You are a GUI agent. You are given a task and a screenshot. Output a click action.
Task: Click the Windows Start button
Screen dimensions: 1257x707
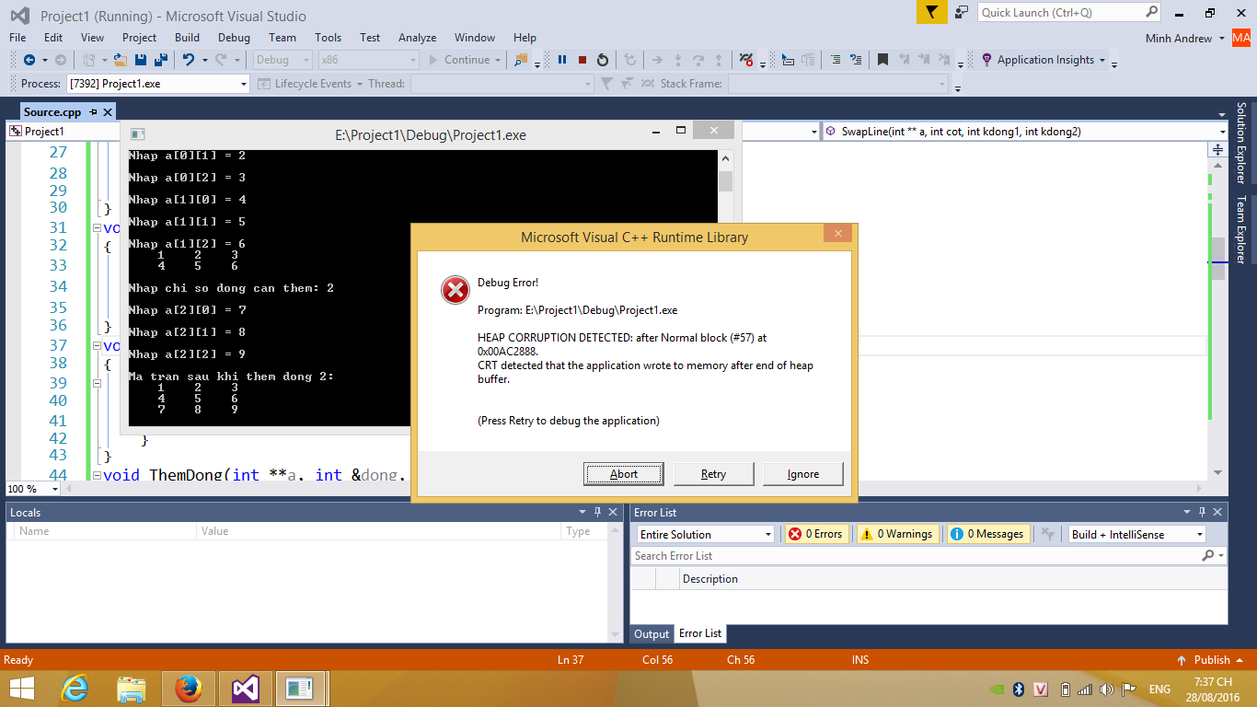click(x=23, y=688)
